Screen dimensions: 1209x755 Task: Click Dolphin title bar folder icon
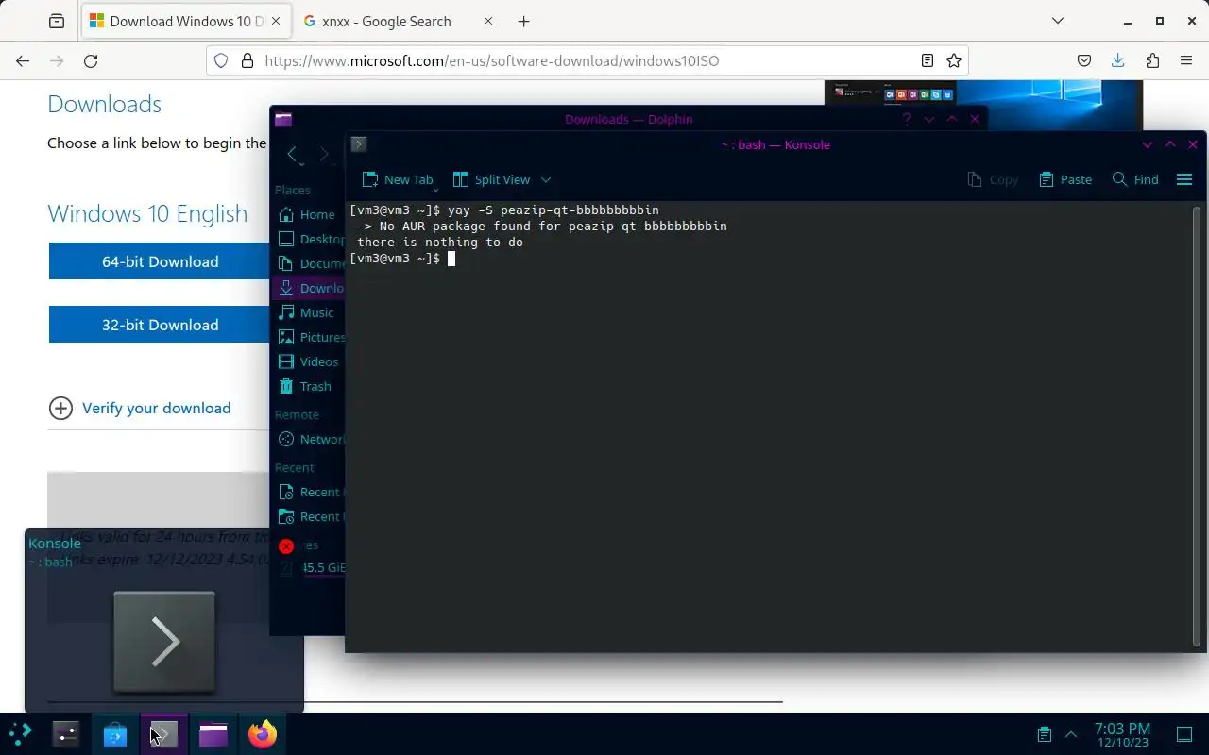pyautogui.click(x=283, y=119)
